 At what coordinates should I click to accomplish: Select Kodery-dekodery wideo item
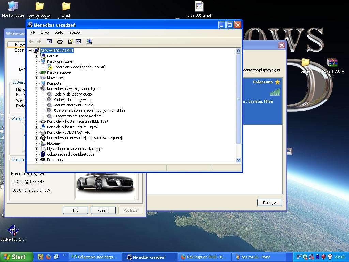pyautogui.click(x=73, y=100)
